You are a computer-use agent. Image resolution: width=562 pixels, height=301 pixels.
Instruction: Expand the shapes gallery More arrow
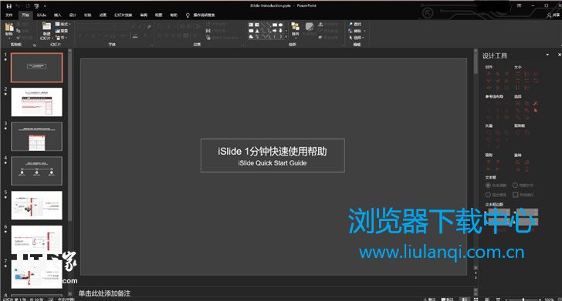click(x=286, y=37)
